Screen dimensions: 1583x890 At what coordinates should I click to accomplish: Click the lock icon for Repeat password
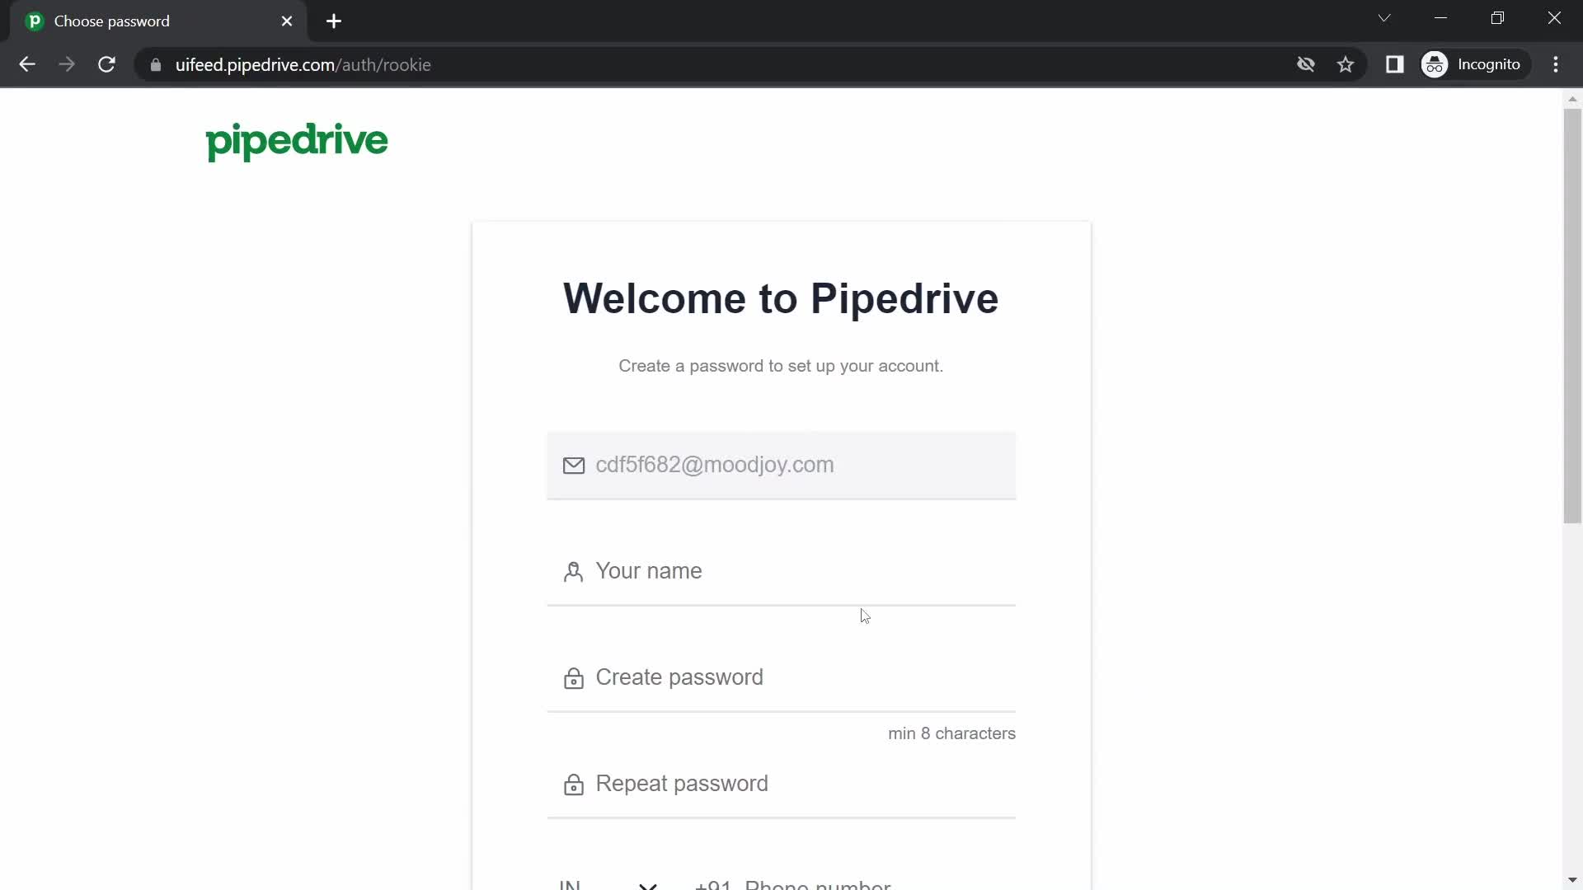(x=573, y=785)
